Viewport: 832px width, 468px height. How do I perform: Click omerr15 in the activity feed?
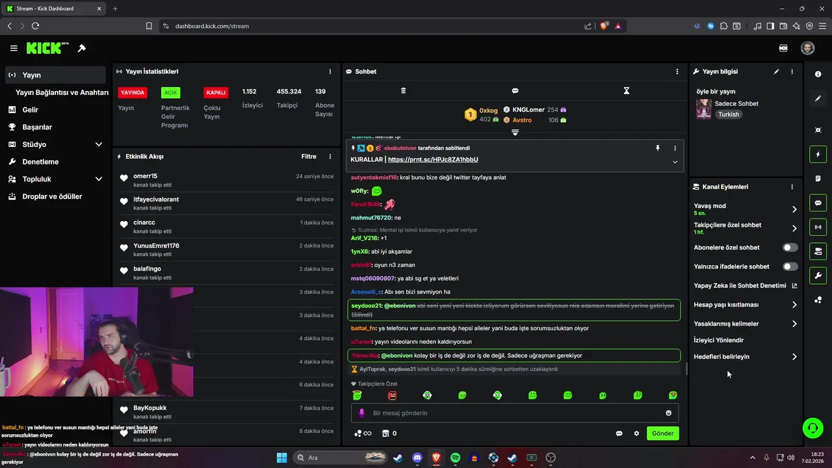coord(146,176)
